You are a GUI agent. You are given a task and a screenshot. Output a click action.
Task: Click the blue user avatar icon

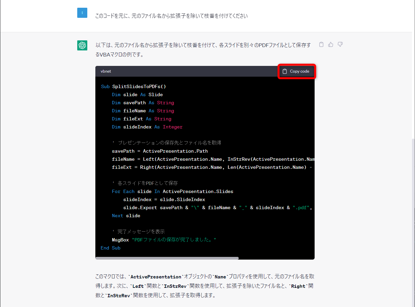tap(82, 13)
